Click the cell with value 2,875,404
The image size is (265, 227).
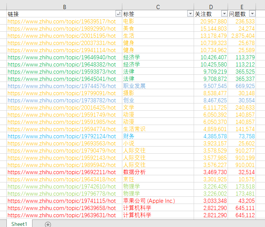(x=243, y=36)
